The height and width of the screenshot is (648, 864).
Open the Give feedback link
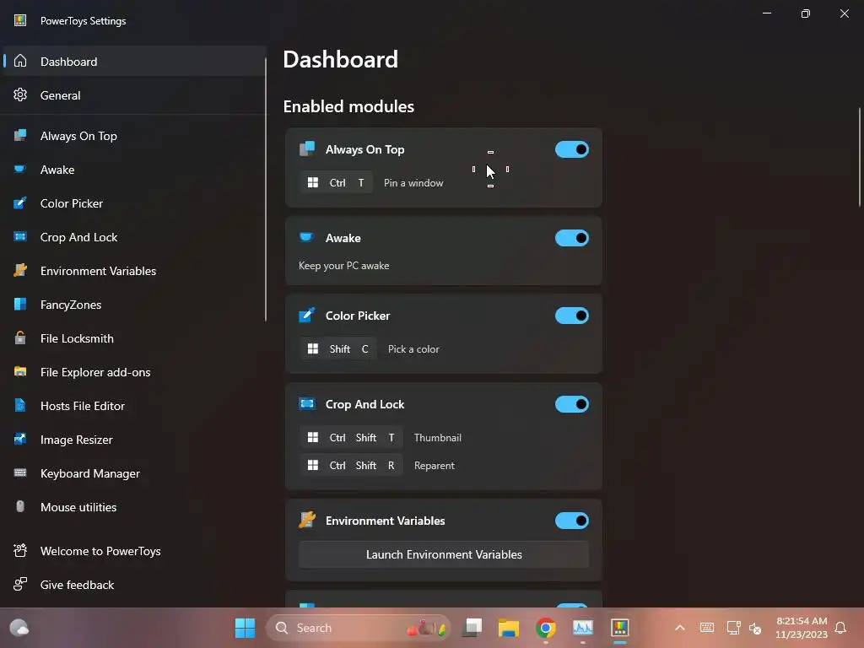[x=133, y=585]
